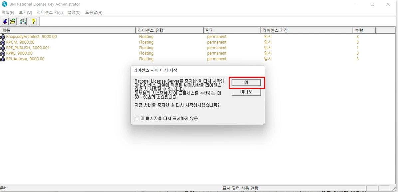Open the 도움말(H) menu
The width and height of the screenshot is (398, 192).
pyautogui.click(x=94, y=12)
